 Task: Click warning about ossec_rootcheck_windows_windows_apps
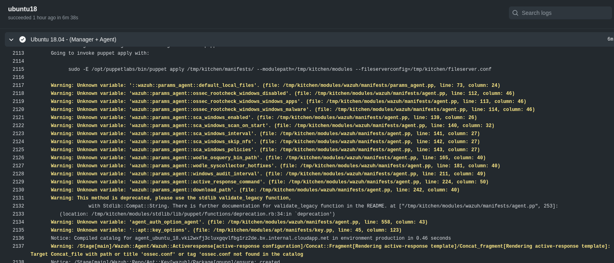pyautogui.click(x=289, y=102)
